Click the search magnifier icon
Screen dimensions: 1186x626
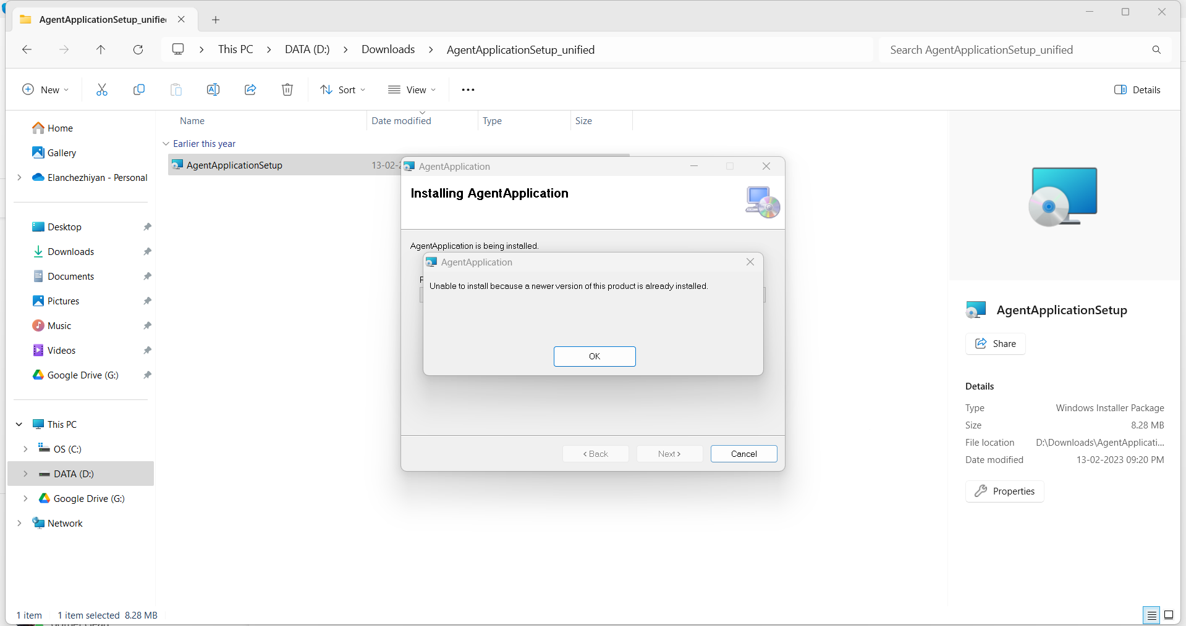point(1156,49)
